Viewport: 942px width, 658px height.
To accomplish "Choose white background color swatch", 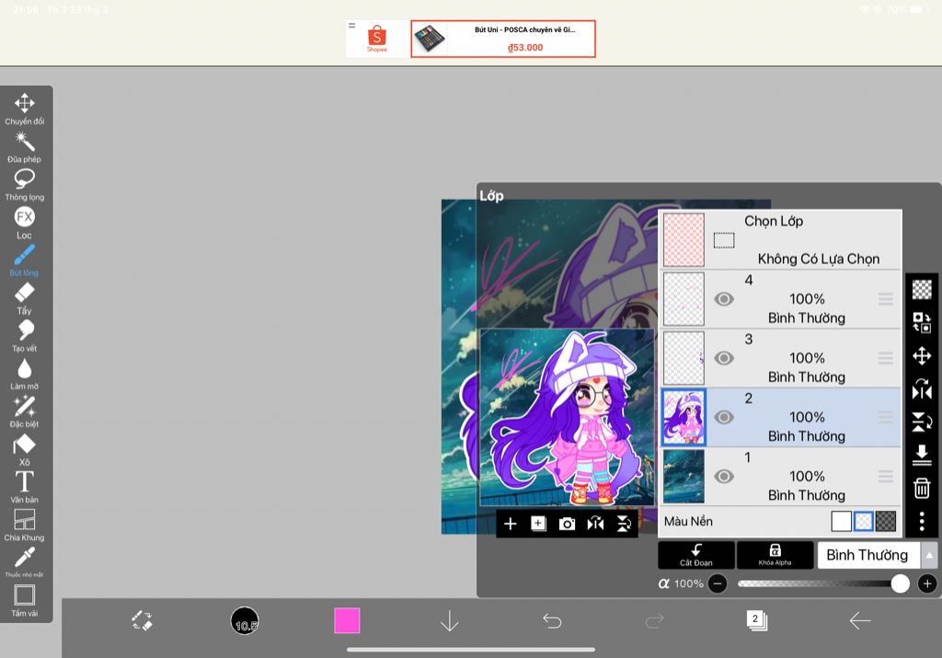I will (x=841, y=522).
